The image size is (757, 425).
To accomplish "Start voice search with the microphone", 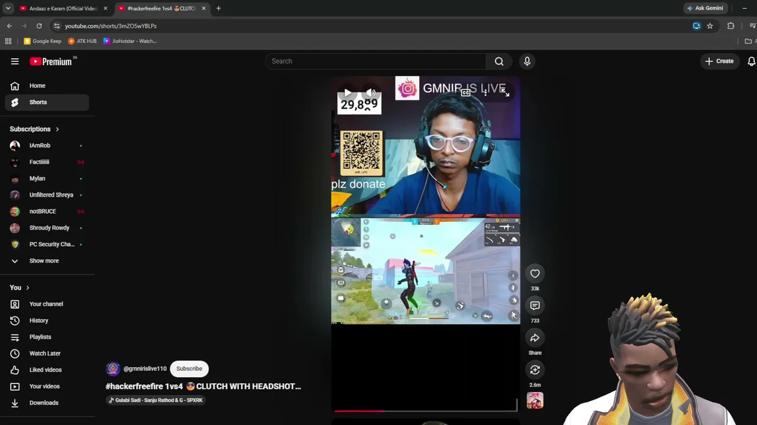I will pyautogui.click(x=527, y=61).
